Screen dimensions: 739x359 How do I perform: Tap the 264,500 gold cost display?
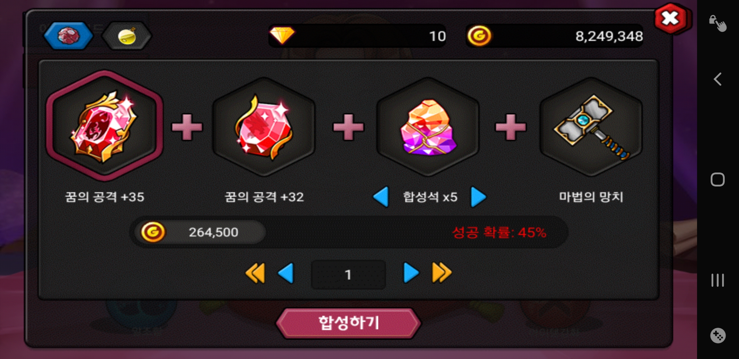(x=200, y=232)
